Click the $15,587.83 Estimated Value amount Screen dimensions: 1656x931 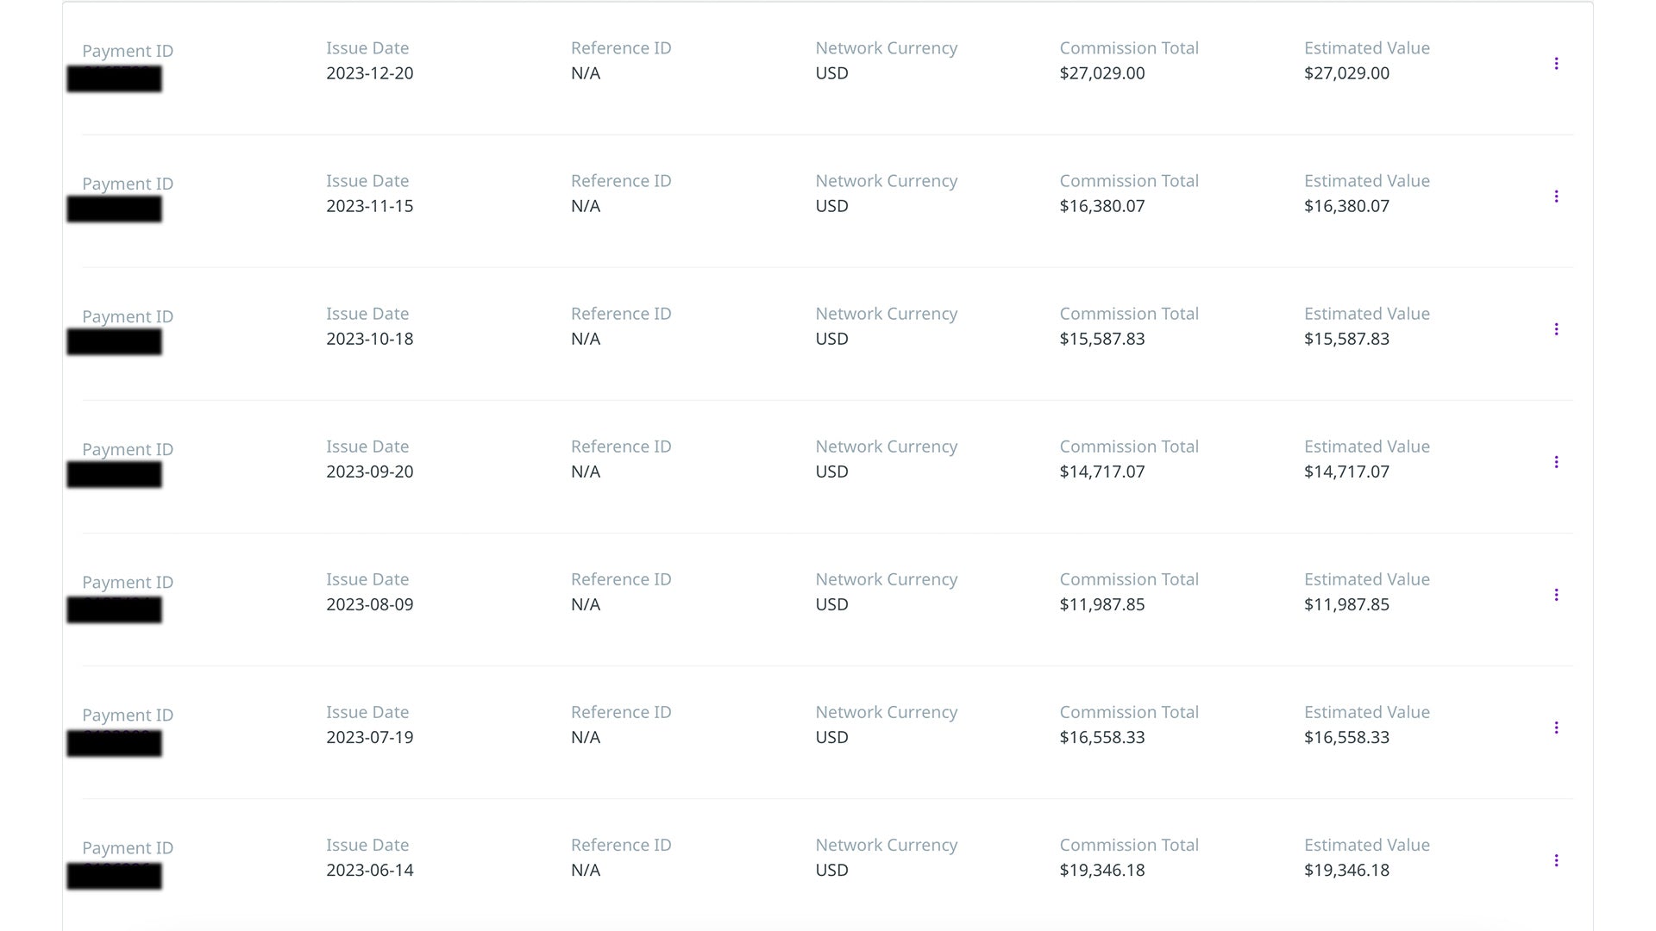(x=1345, y=339)
